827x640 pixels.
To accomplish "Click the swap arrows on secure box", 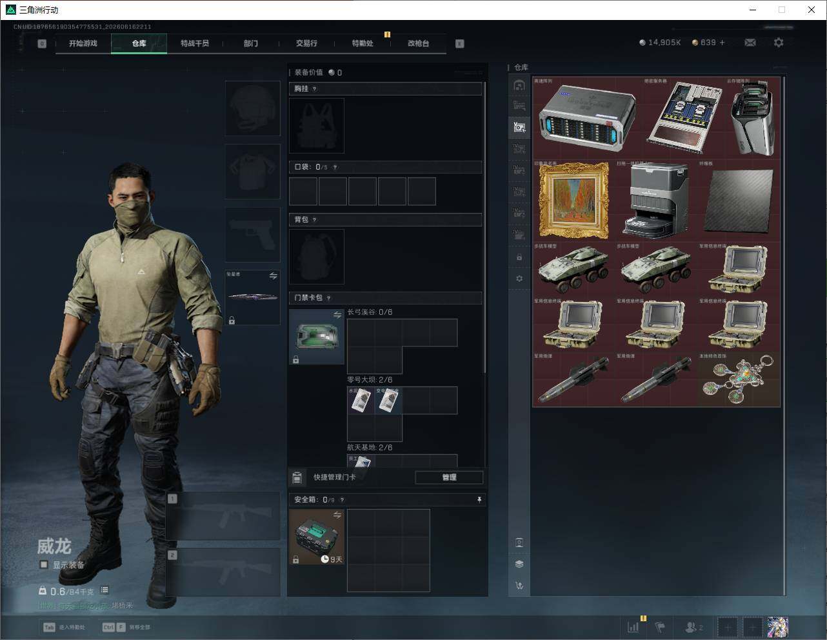I will [x=337, y=515].
